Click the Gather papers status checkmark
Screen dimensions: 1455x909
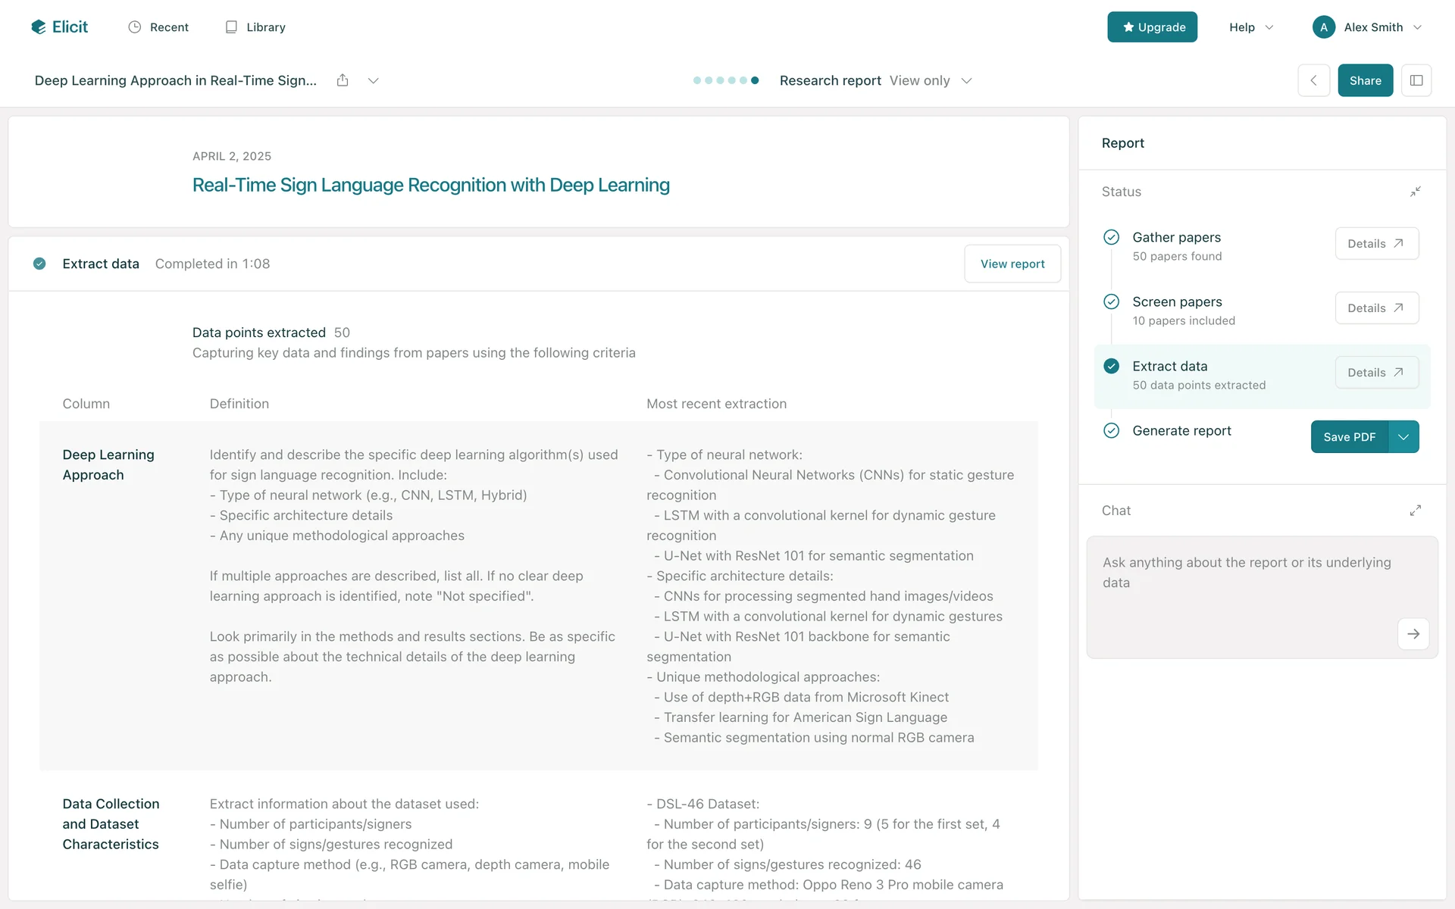(x=1111, y=237)
